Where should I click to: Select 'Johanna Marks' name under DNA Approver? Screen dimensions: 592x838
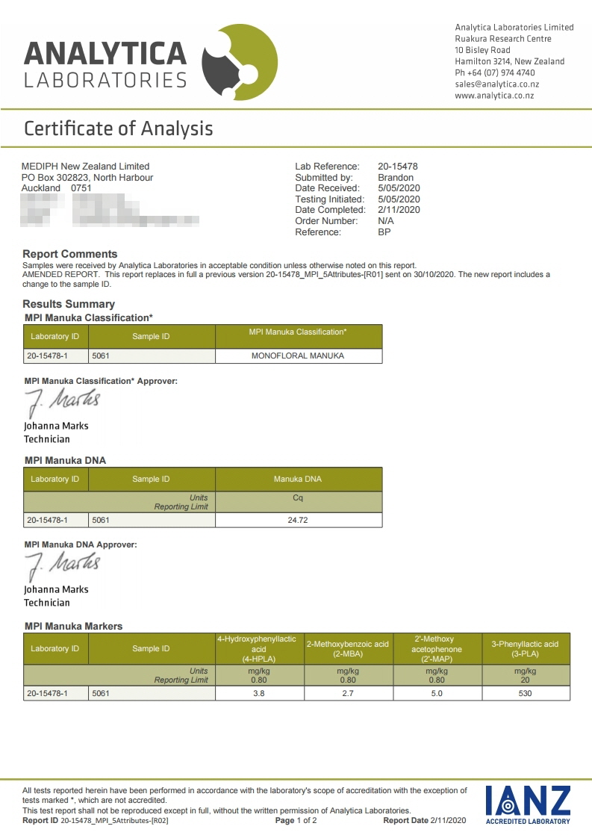pyautogui.click(x=56, y=589)
